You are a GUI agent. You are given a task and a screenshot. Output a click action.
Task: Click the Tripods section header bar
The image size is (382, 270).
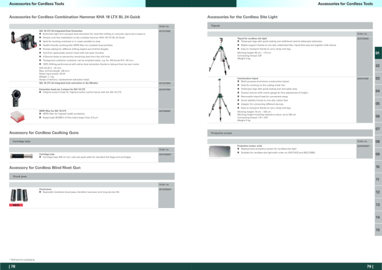pyautogui.click(x=290, y=26)
